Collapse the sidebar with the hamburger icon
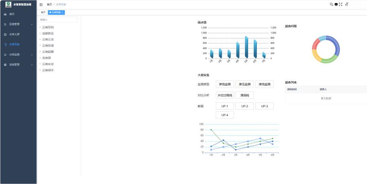367x184 pixels. click(x=41, y=4)
